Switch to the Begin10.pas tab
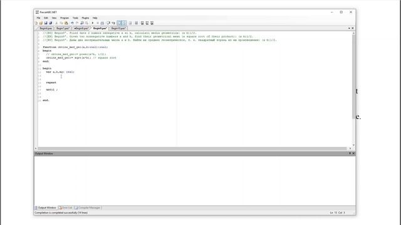The height and width of the screenshot is (225, 401). tap(118, 28)
